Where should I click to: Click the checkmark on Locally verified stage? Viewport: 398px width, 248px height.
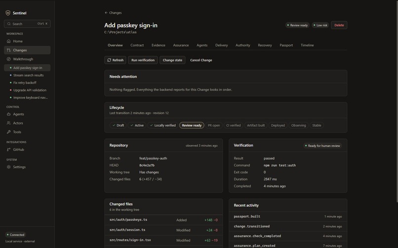point(152,125)
